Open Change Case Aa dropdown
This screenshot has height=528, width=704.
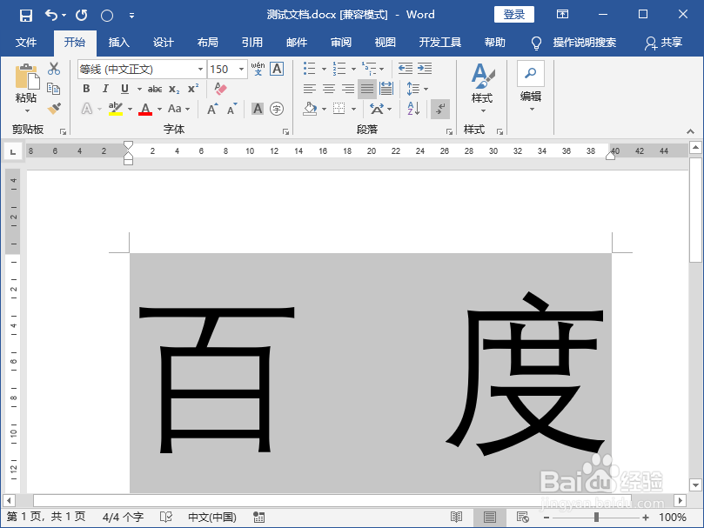click(x=179, y=109)
